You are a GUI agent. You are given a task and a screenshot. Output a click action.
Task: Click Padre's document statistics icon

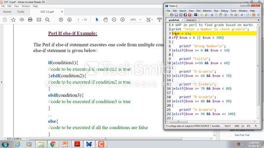pyautogui.click(x=248, y=15)
